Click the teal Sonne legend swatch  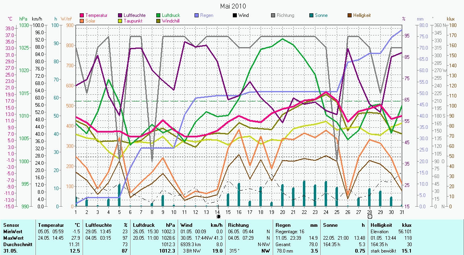pos(311,15)
